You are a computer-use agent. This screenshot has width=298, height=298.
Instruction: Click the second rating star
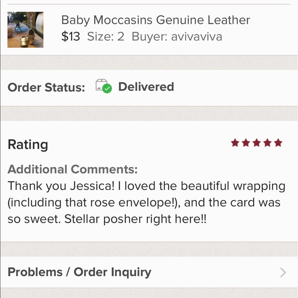pyautogui.click(x=246, y=143)
